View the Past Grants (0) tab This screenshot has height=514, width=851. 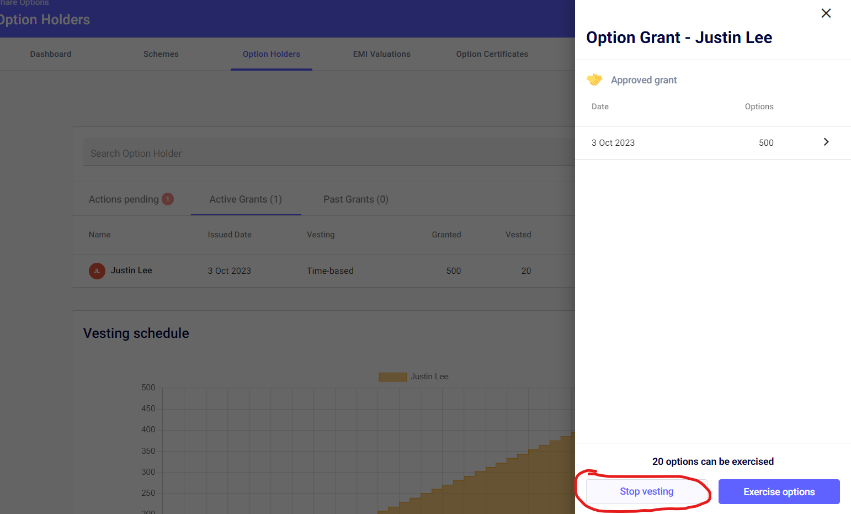coord(355,199)
